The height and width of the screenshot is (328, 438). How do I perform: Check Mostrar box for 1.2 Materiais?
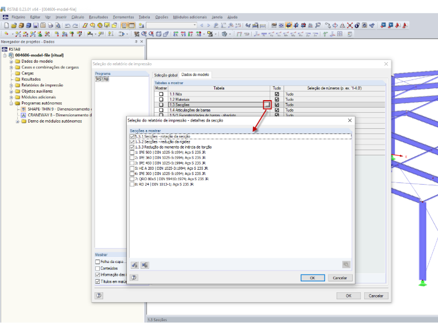click(161, 100)
